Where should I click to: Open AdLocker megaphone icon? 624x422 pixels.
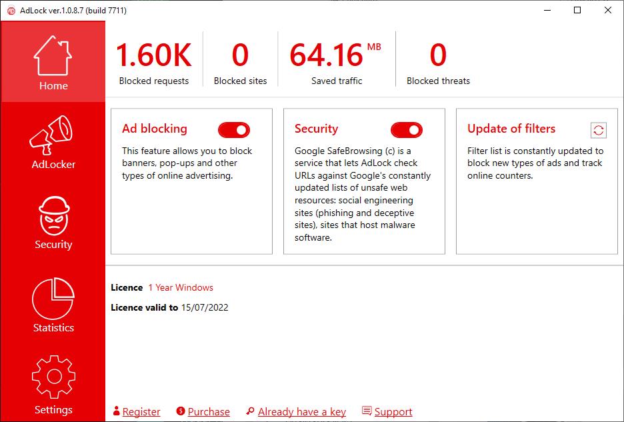[53, 135]
